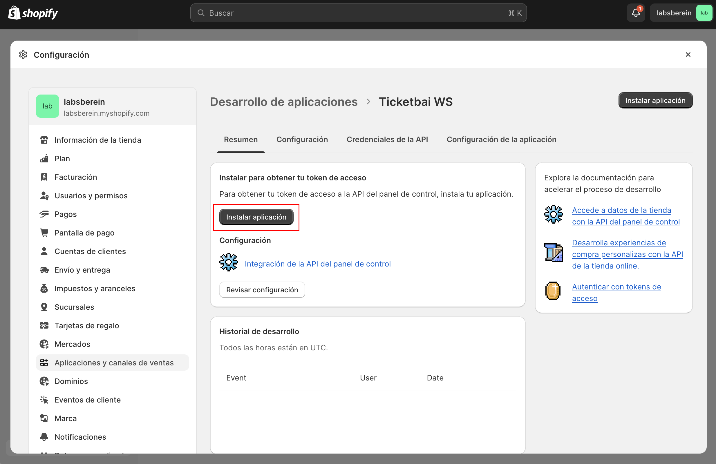Screen dimensions: 716x464
Task: Click highlighted Instalar aplicación button in card
Action: click(x=256, y=217)
